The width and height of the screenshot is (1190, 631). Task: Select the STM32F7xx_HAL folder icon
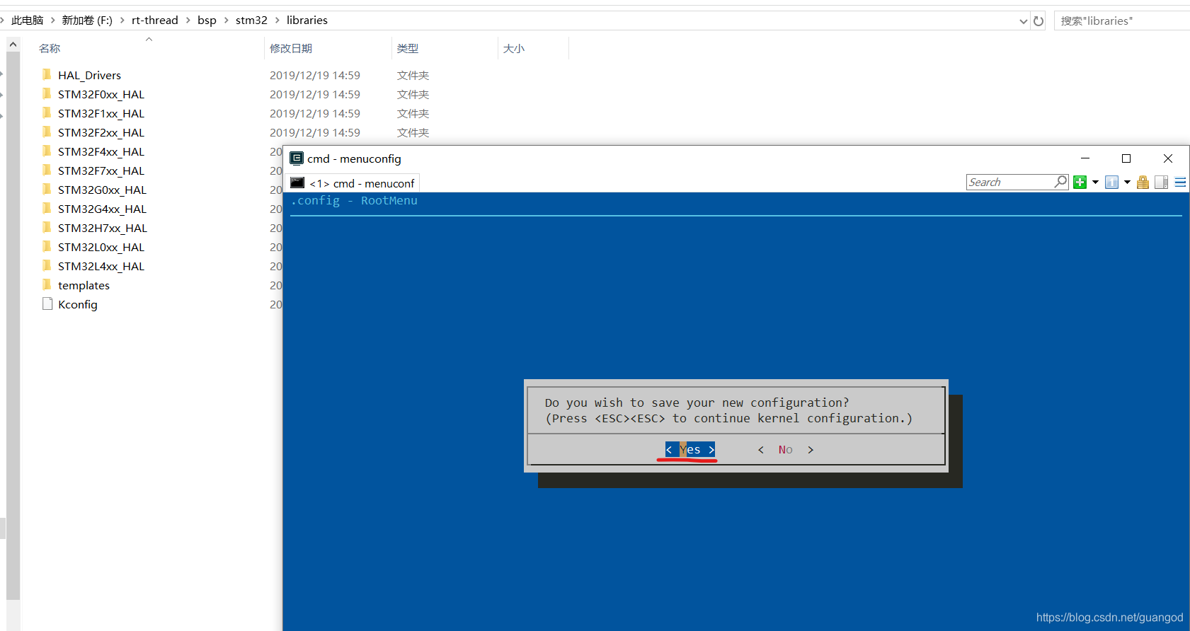pyautogui.click(x=47, y=170)
